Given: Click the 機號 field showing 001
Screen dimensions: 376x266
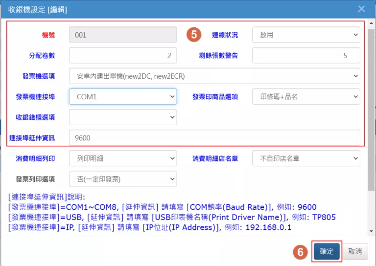Looking at the screenshot, I should tap(123, 35).
